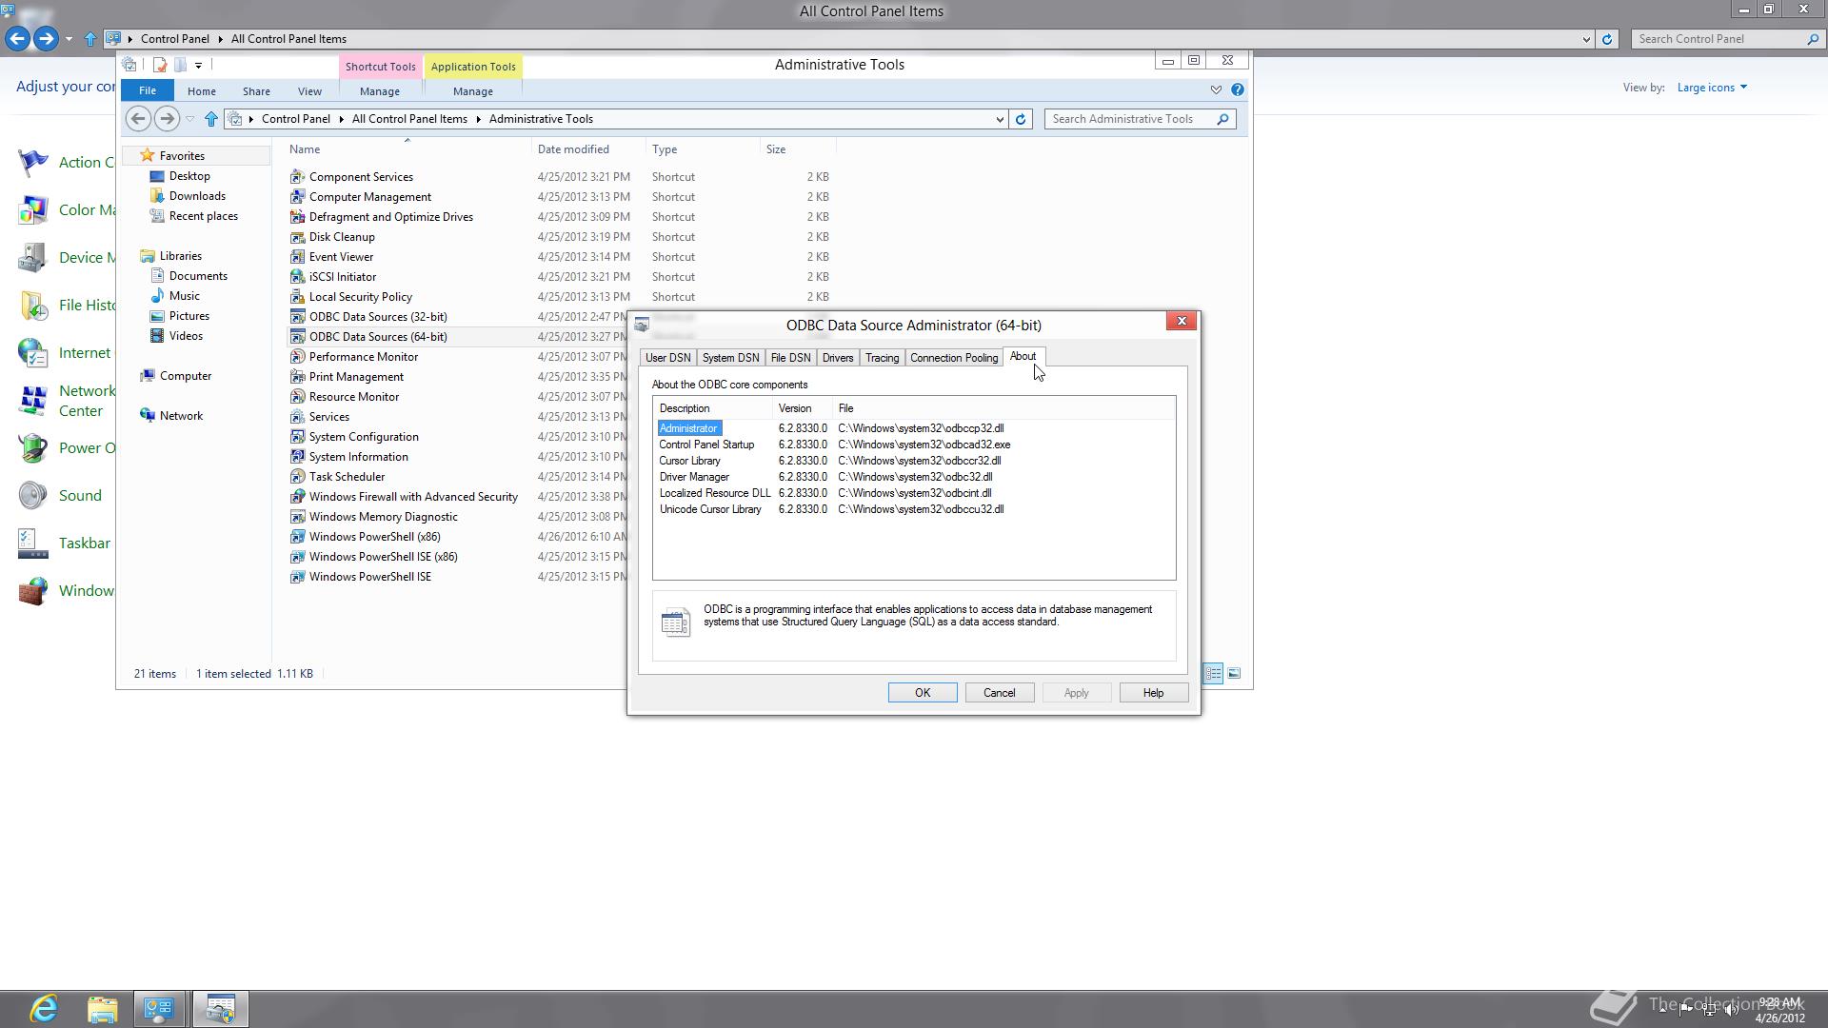Click the explorer help question mark icon
The width and height of the screenshot is (1828, 1028).
(x=1237, y=89)
